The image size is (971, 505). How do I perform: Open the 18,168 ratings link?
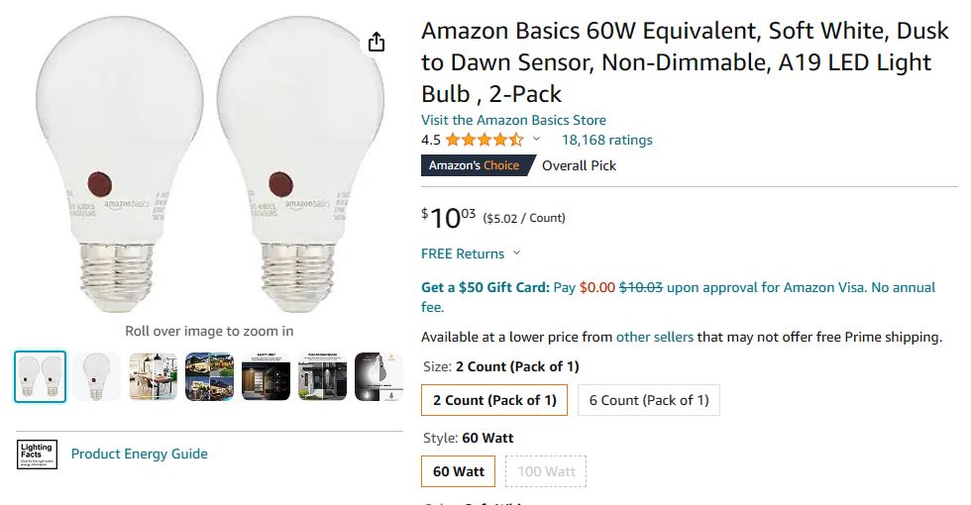(606, 140)
